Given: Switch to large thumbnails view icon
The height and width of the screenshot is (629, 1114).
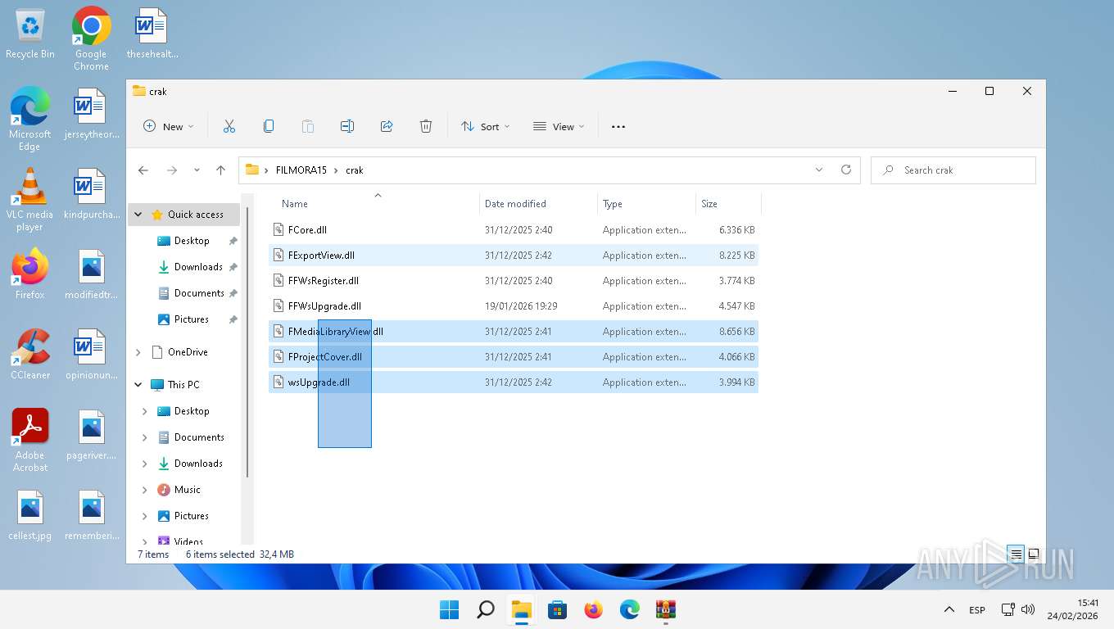Looking at the screenshot, I should click(1034, 554).
